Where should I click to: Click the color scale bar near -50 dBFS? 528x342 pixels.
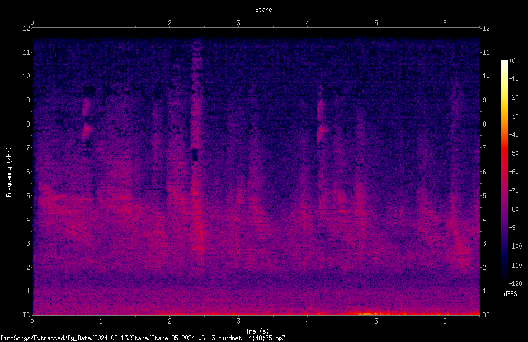pyautogui.click(x=504, y=153)
